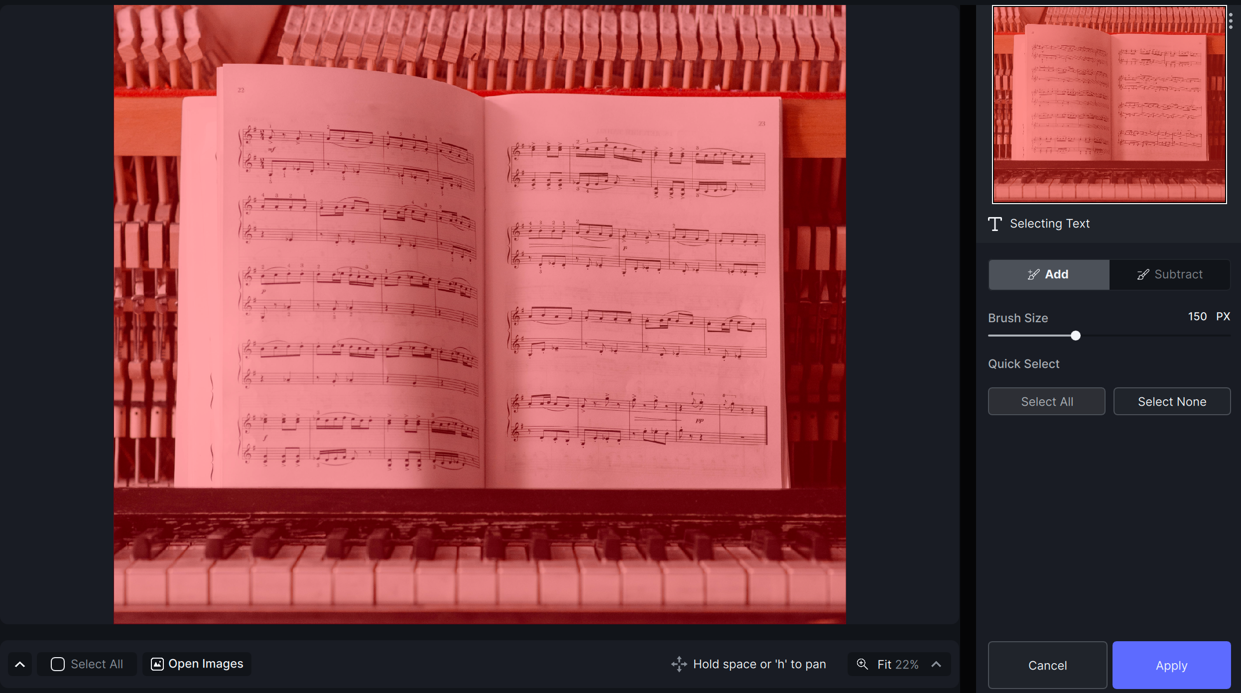Click the brush size 150 value field
The image size is (1241, 693).
coord(1197,317)
